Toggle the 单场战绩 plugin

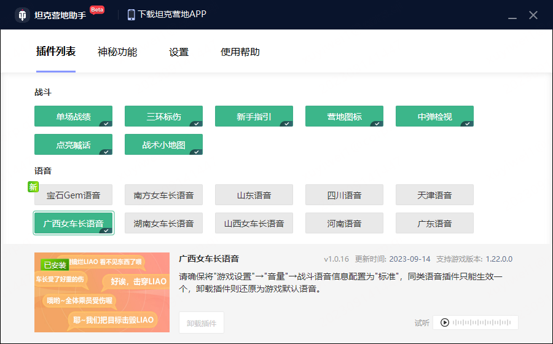[x=73, y=116]
